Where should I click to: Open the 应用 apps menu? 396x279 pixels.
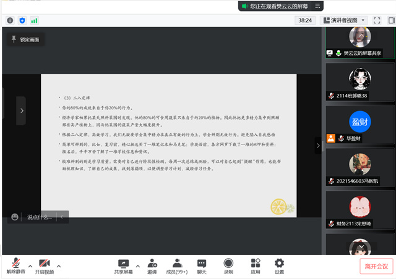pyautogui.click(x=256, y=267)
